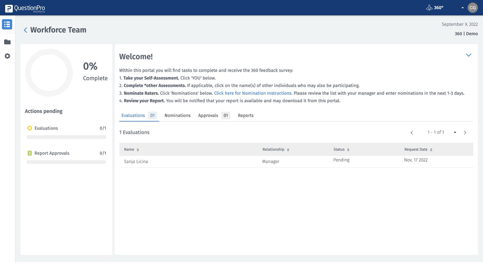This screenshot has width=483, height=263.
Task: Click the green Report Approvals icon
Action: coord(30,153)
